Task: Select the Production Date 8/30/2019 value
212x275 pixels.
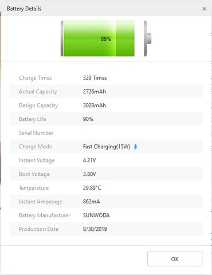Action: [95, 229]
